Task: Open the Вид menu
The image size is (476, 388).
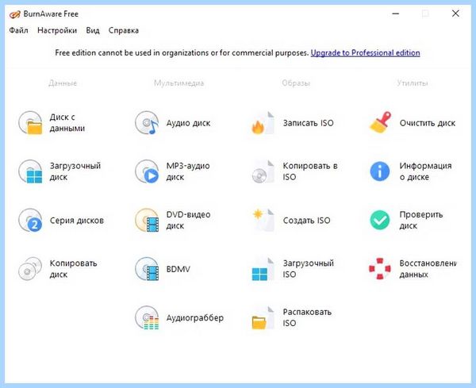Action: click(93, 30)
